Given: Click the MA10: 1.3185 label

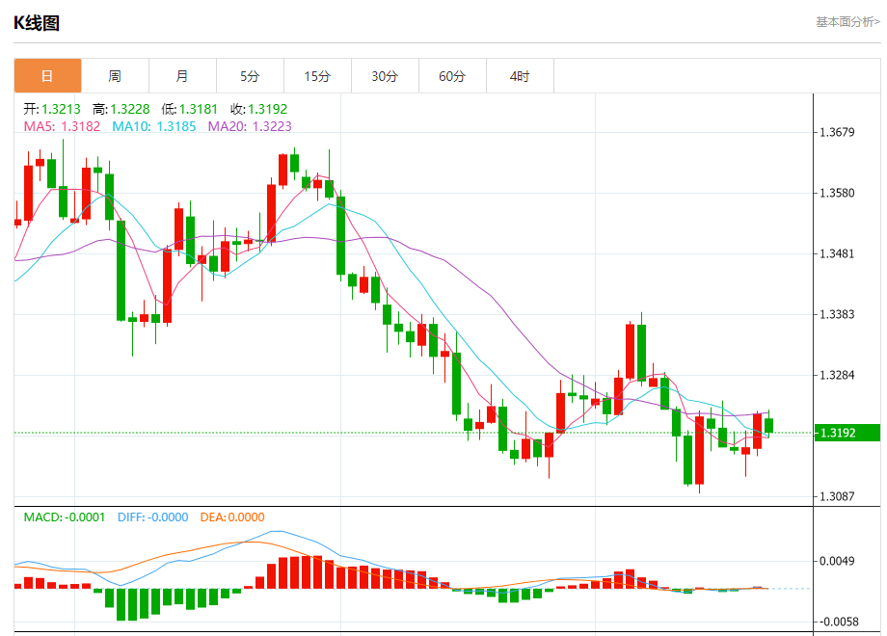Looking at the screenshot, I should coord(154,126).
